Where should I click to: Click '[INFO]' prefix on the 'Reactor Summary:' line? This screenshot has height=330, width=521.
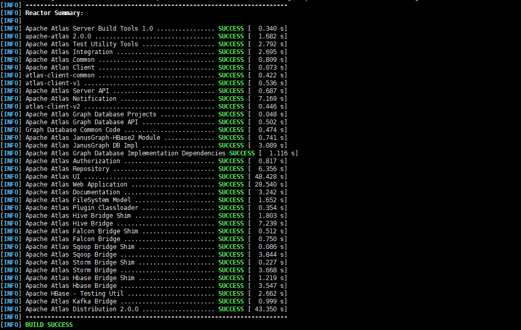(11, 13)
